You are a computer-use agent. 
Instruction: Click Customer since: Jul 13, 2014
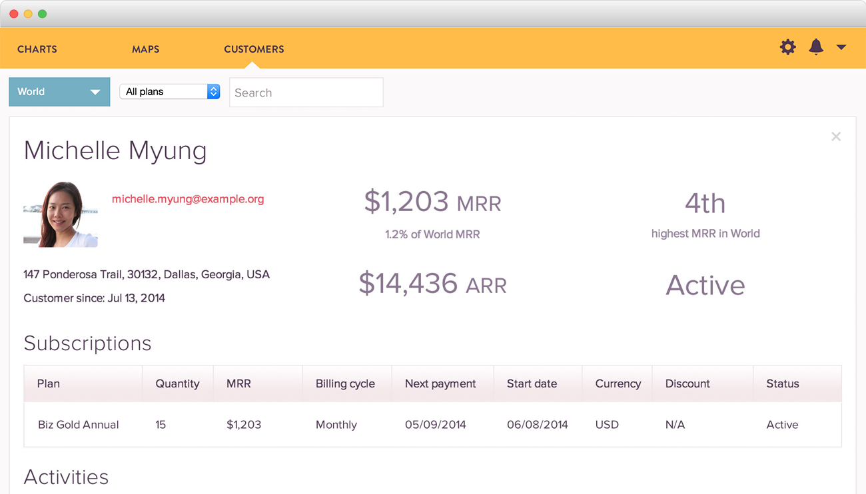(x=94, y=298)
